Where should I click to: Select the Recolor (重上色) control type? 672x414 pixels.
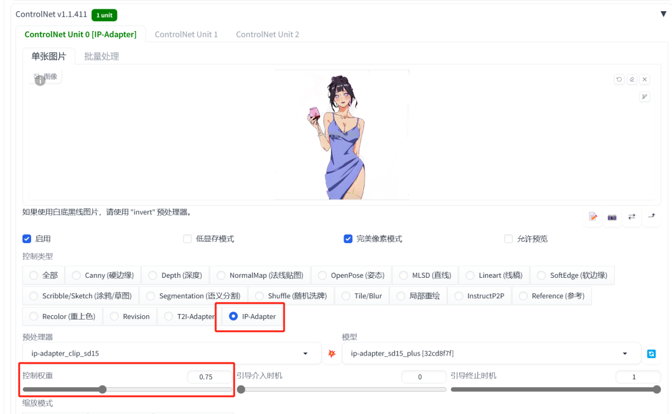[62, 316]
